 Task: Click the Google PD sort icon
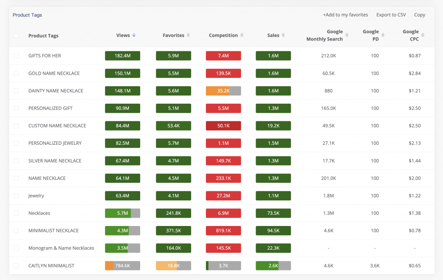tap(383, 35)
